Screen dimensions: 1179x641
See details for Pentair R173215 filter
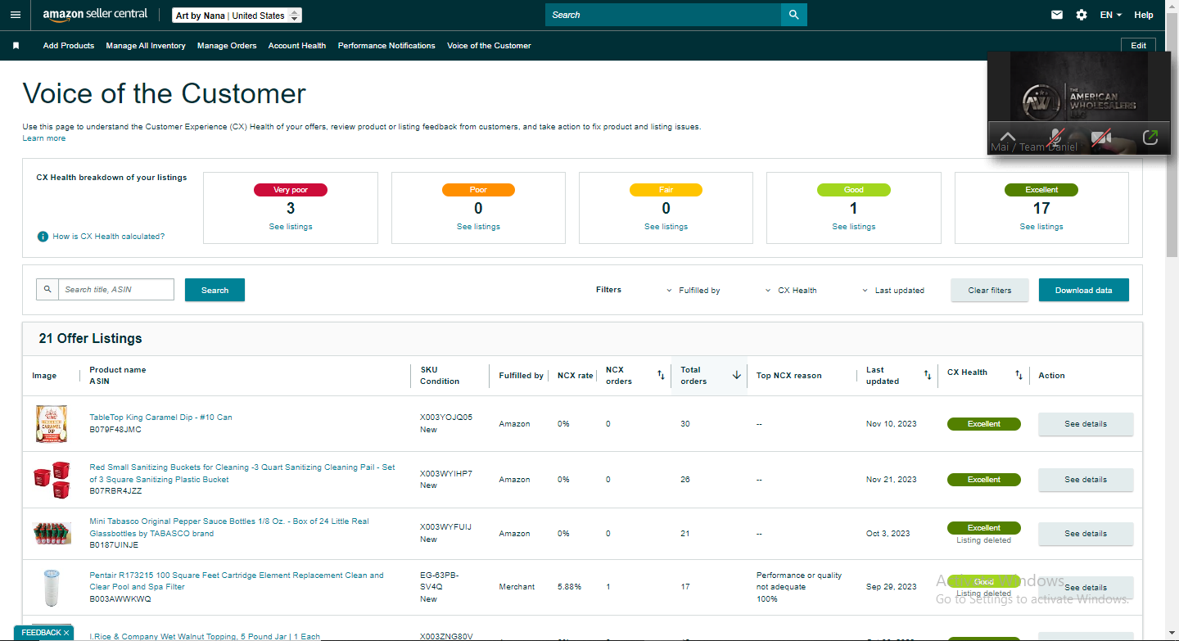(x=1086, y=588)
